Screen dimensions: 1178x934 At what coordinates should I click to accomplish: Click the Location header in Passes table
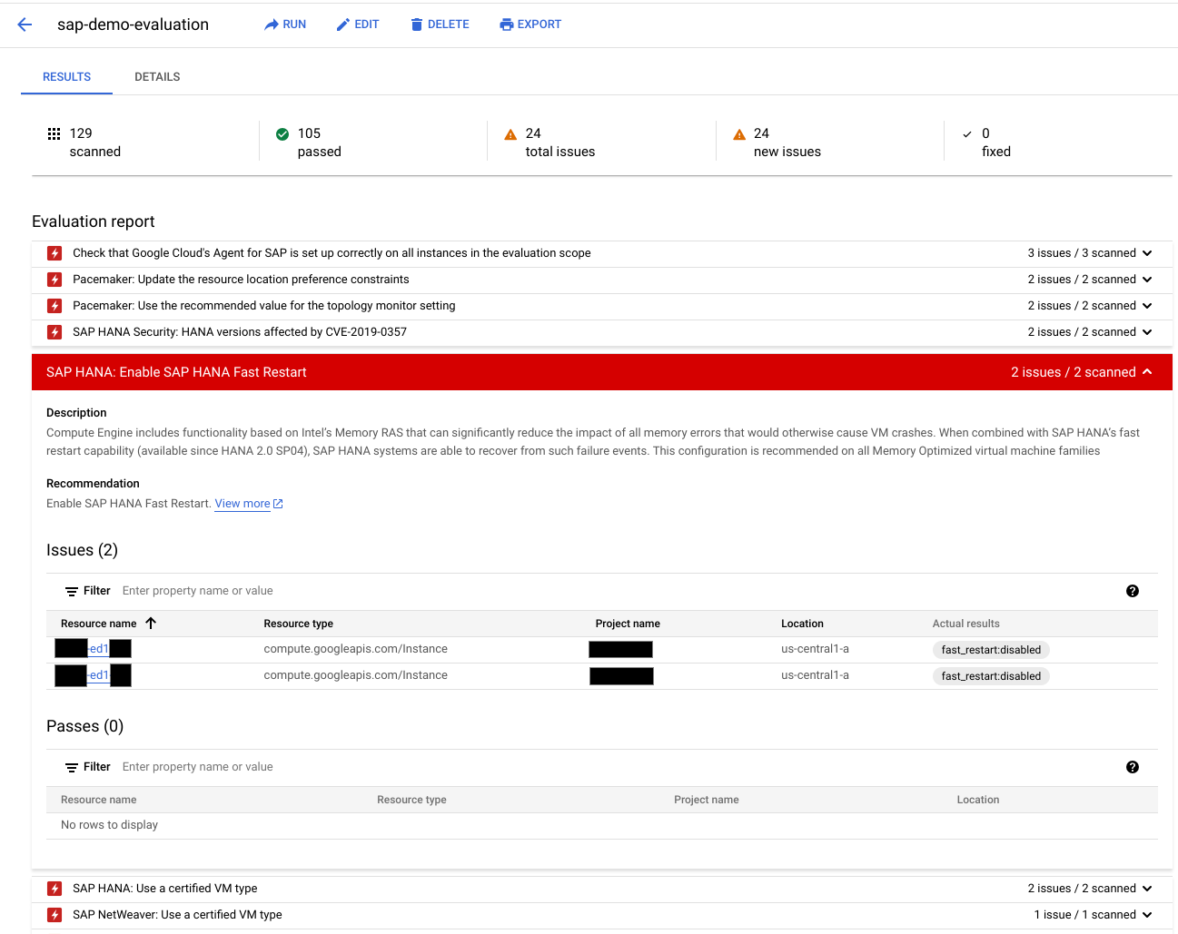point(977,800)
